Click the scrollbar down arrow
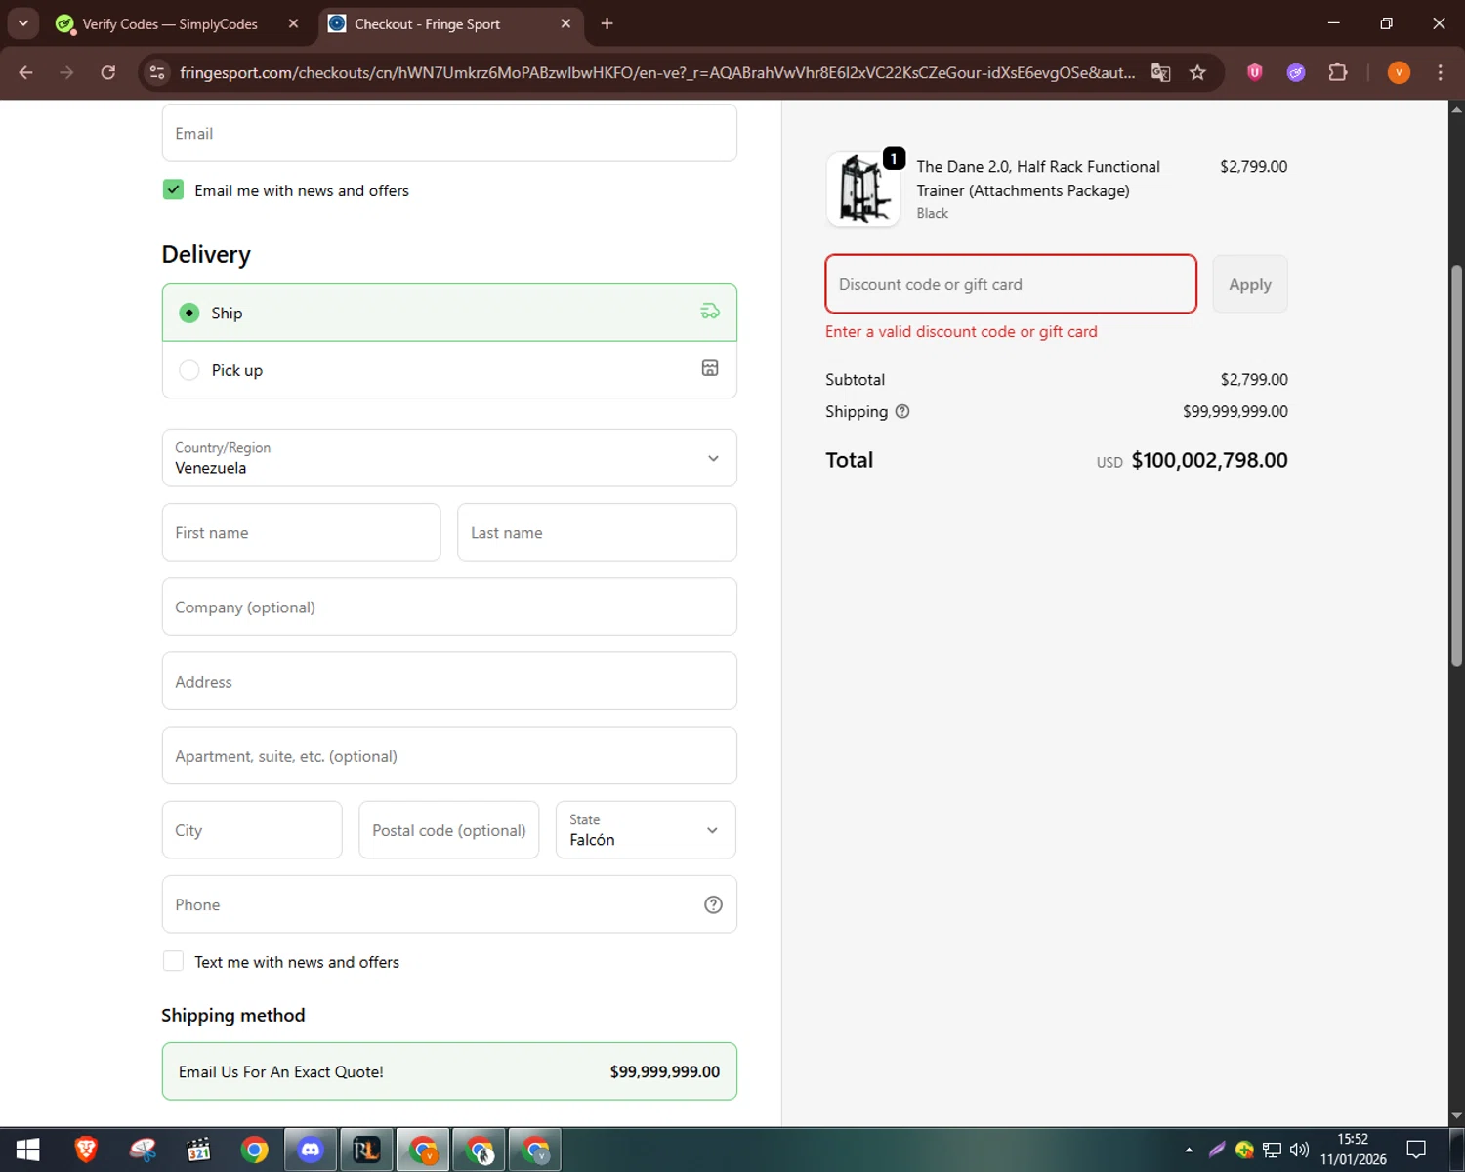Screen dimensions: 1465x1172 [x=1456, y=1115]
